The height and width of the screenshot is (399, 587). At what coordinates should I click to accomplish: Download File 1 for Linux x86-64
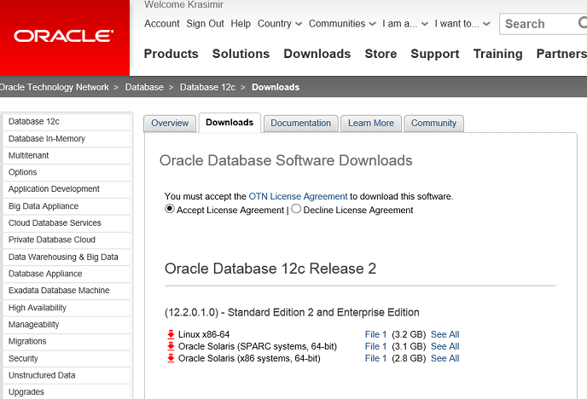(x=375, y=334)
